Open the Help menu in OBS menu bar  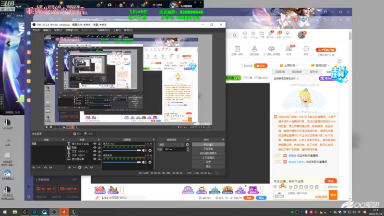point(128,30)
